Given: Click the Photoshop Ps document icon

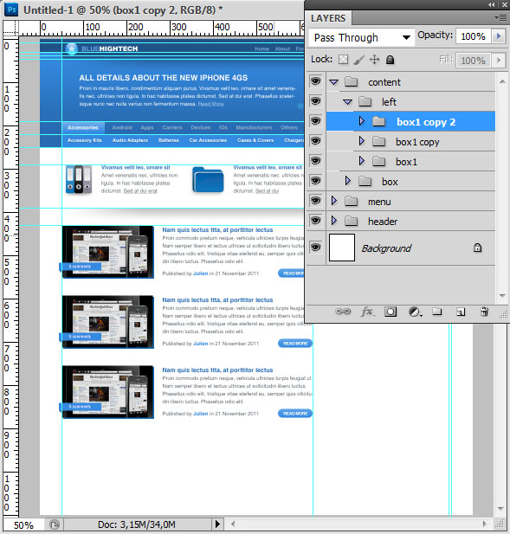Looking at the screenshot, I should click(x=11, y=10).
